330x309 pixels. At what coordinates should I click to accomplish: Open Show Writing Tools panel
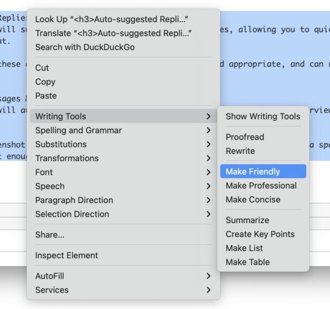(262, 116)
